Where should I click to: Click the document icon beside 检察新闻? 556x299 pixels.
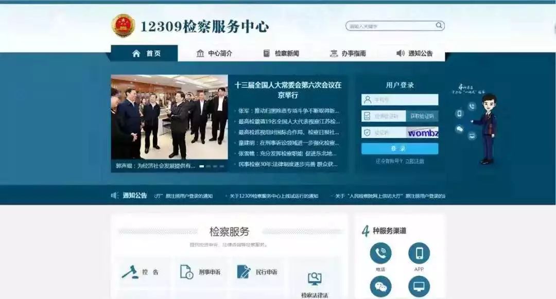point(267,54)
